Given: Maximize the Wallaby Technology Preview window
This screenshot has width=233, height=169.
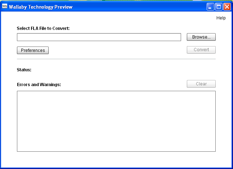Looking at the screenshot, I should point(219,7).
